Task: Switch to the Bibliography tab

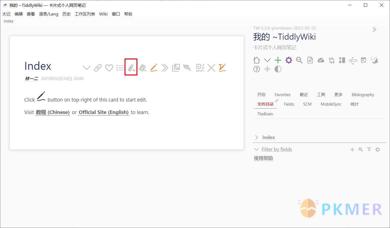Action: click(363, 95)
